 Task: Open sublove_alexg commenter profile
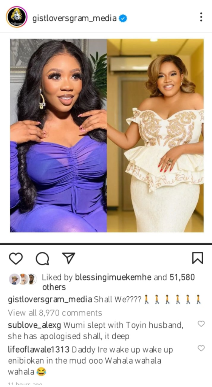point(34,325)
